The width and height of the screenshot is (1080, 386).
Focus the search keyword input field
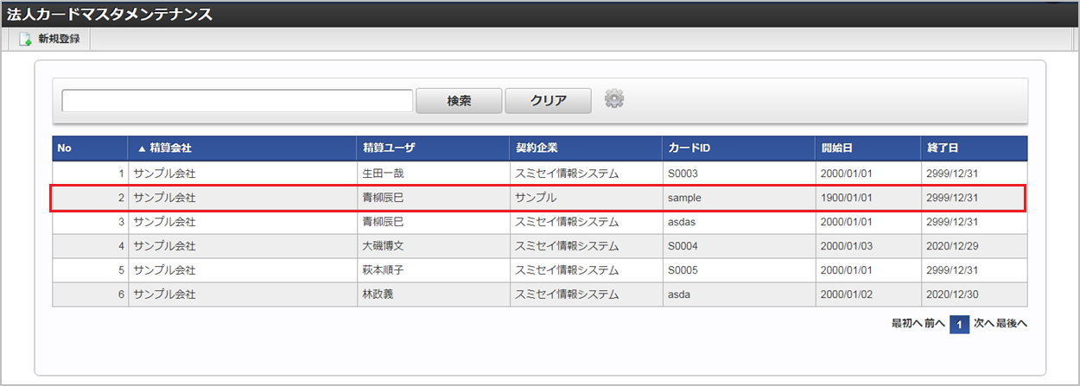point(237,101)
